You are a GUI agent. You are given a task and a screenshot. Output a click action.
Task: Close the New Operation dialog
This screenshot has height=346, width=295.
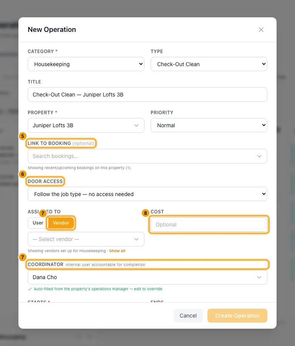(261, 30)
